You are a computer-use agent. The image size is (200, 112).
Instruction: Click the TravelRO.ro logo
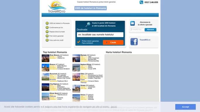pos(57,7)
